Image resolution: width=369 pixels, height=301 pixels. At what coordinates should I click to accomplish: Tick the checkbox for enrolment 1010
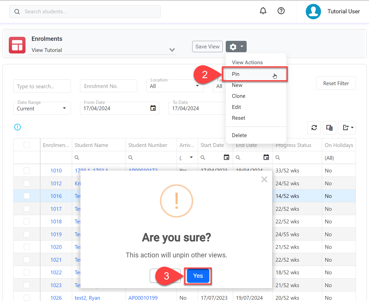(27, 170)
